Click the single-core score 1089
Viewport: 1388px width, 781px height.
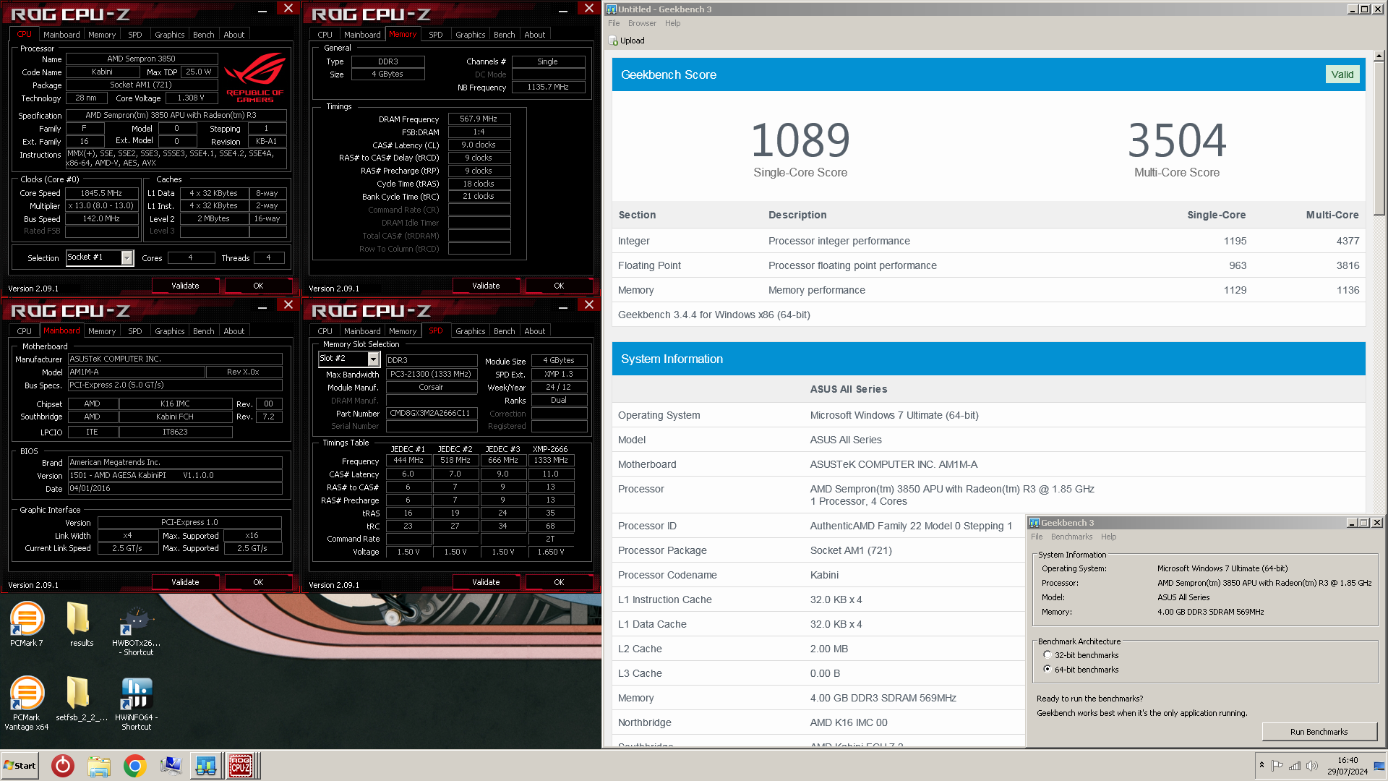[x=800, y=140]
